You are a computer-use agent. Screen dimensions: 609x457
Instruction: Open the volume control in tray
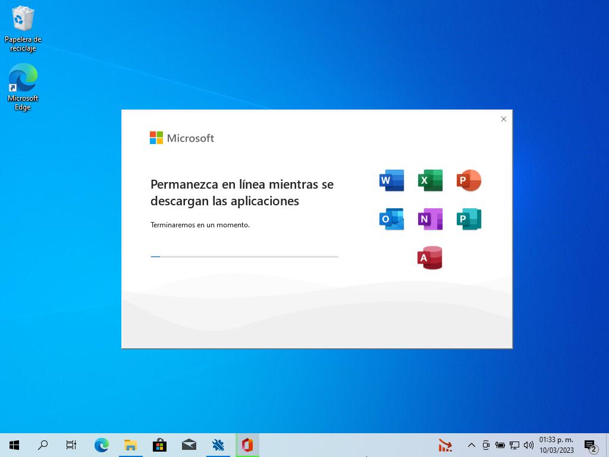(x=529, y=445)
